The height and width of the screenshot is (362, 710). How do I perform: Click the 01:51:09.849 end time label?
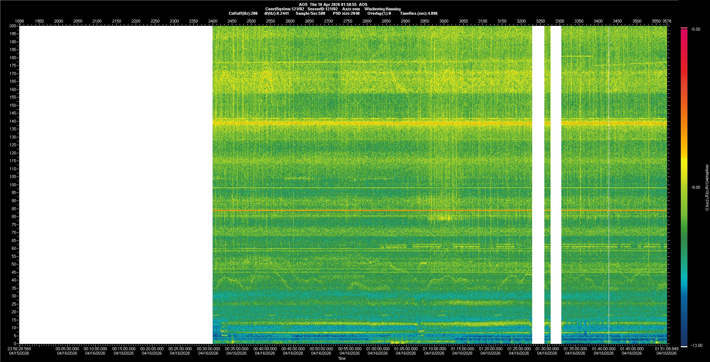coord(666,349)
